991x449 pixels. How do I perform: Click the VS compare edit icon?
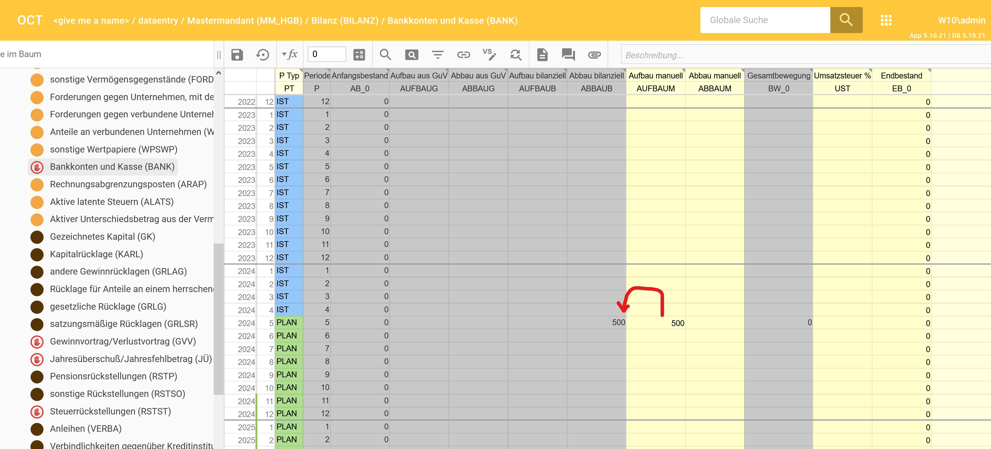[489, 55]
